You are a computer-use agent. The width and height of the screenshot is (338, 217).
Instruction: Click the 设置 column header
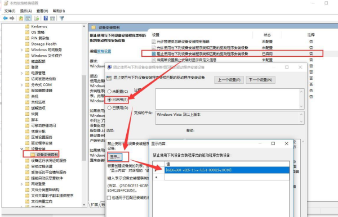tap(155, 35)
